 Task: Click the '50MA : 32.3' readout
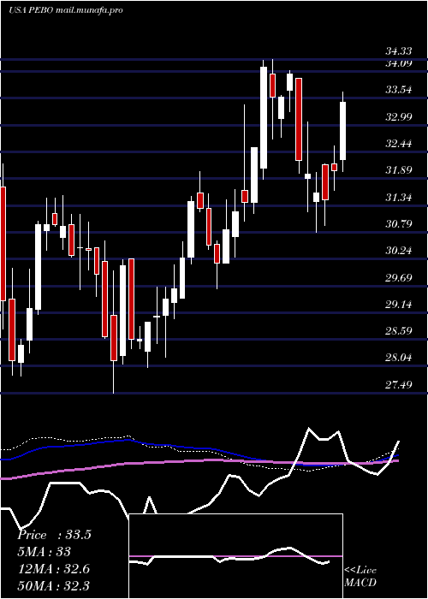click(53, 585)
